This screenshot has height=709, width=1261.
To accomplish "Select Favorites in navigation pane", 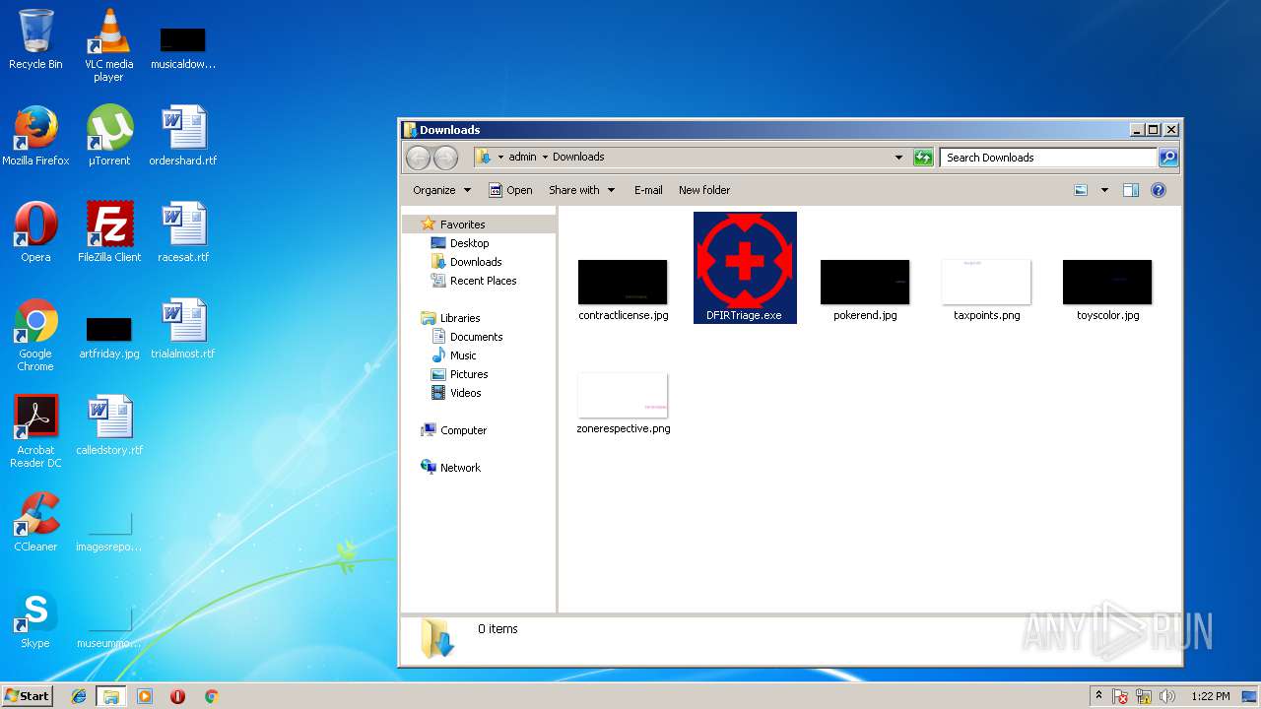I will [462, 225].
